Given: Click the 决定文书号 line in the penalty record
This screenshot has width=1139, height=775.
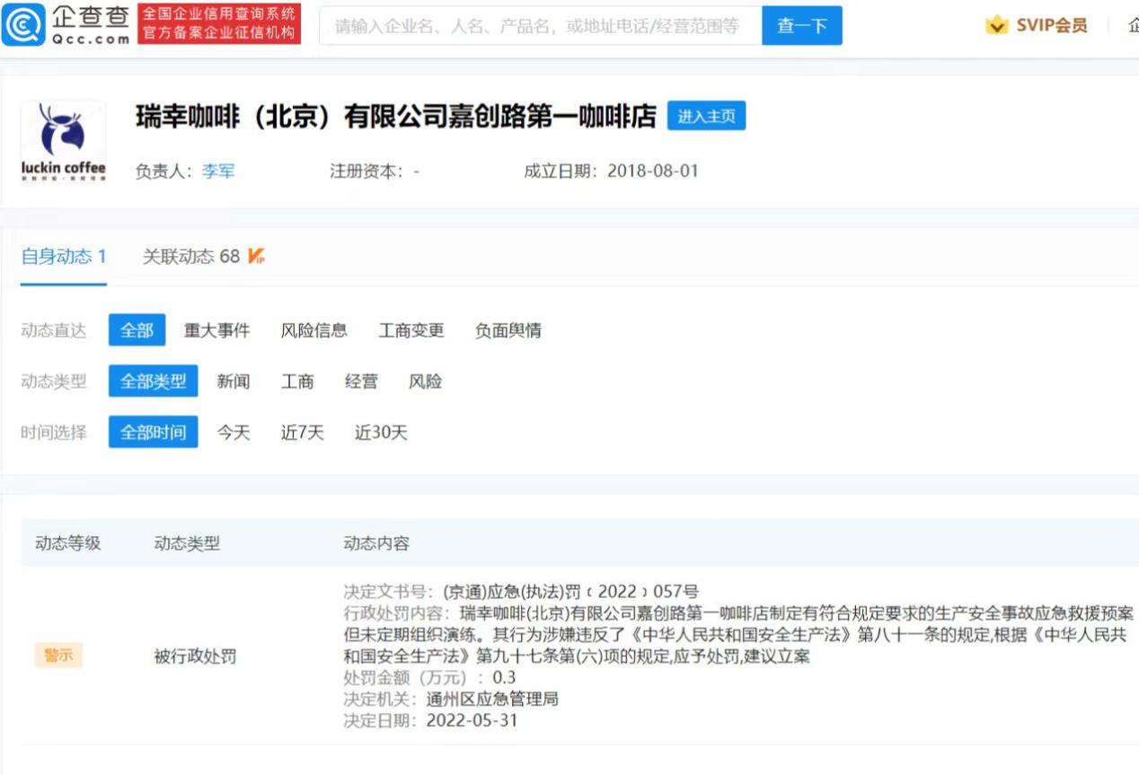Looking at the screenshot, I should pos(521,591).
